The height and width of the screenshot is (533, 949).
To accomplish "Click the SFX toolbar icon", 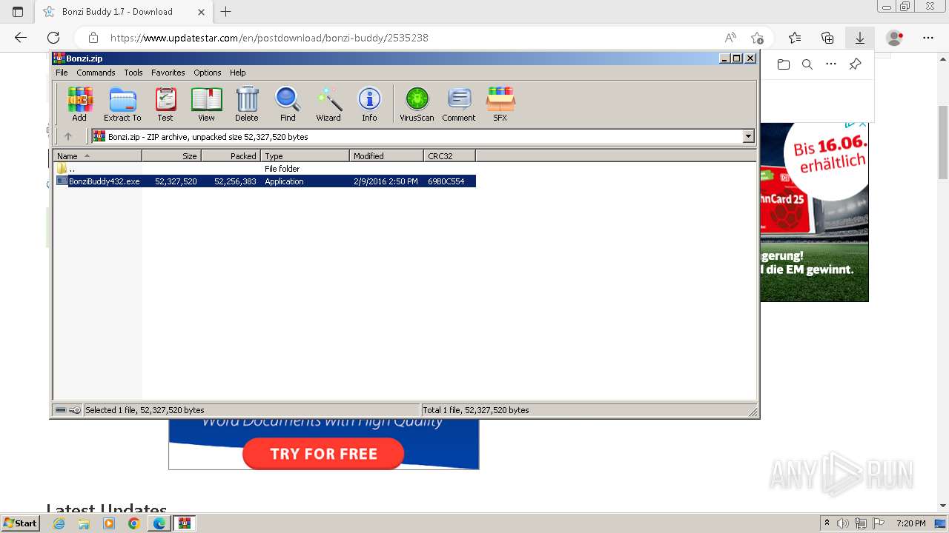I will (x=500, y=104).
